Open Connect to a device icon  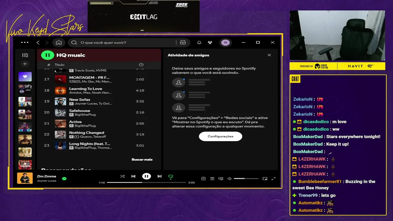coord(221,179)
